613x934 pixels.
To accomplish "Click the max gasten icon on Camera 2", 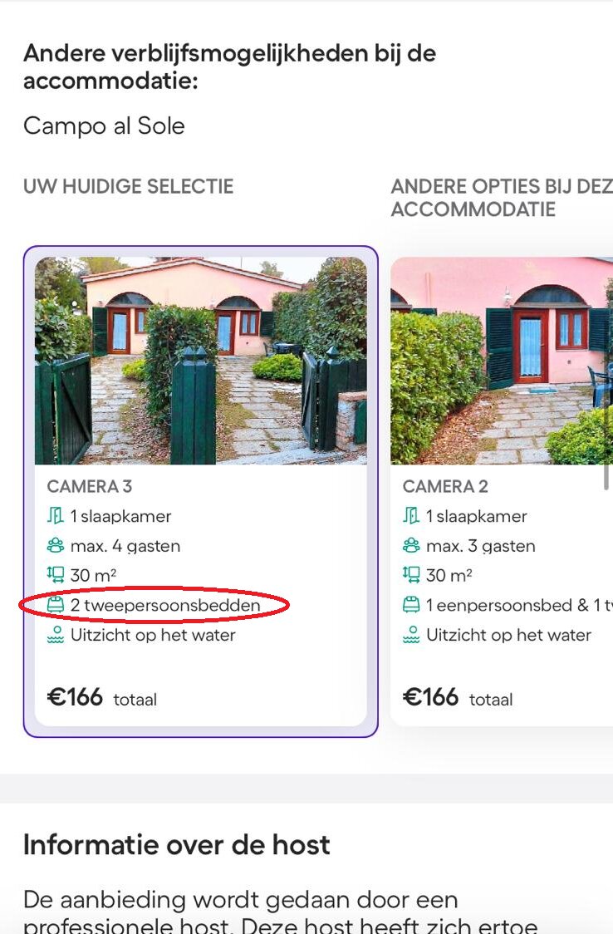I will pyautogui.click(x=411, y=545).
